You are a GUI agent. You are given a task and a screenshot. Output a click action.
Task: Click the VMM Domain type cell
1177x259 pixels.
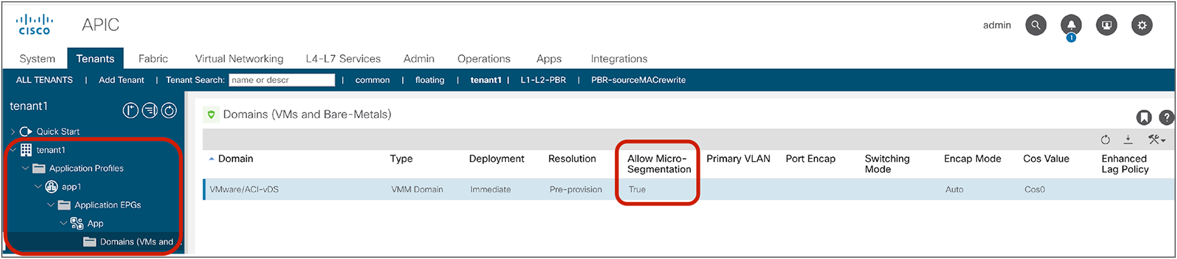click(417, 189)
